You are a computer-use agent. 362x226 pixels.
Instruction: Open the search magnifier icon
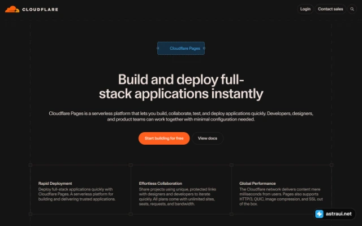[x=352, y=9]
